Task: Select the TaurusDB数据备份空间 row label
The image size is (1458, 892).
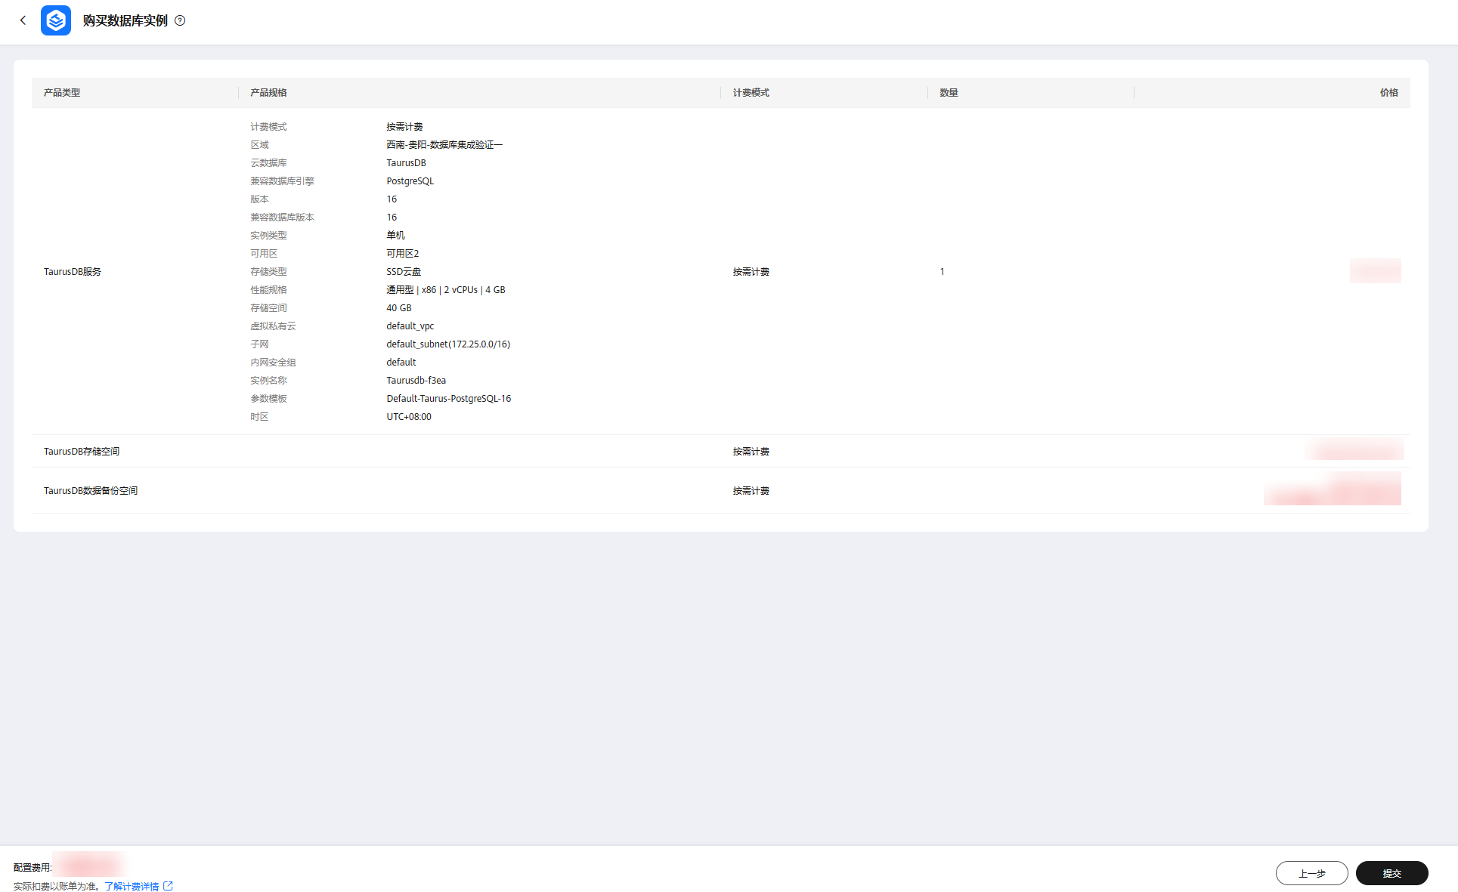Action: click(x=91, y=491)
